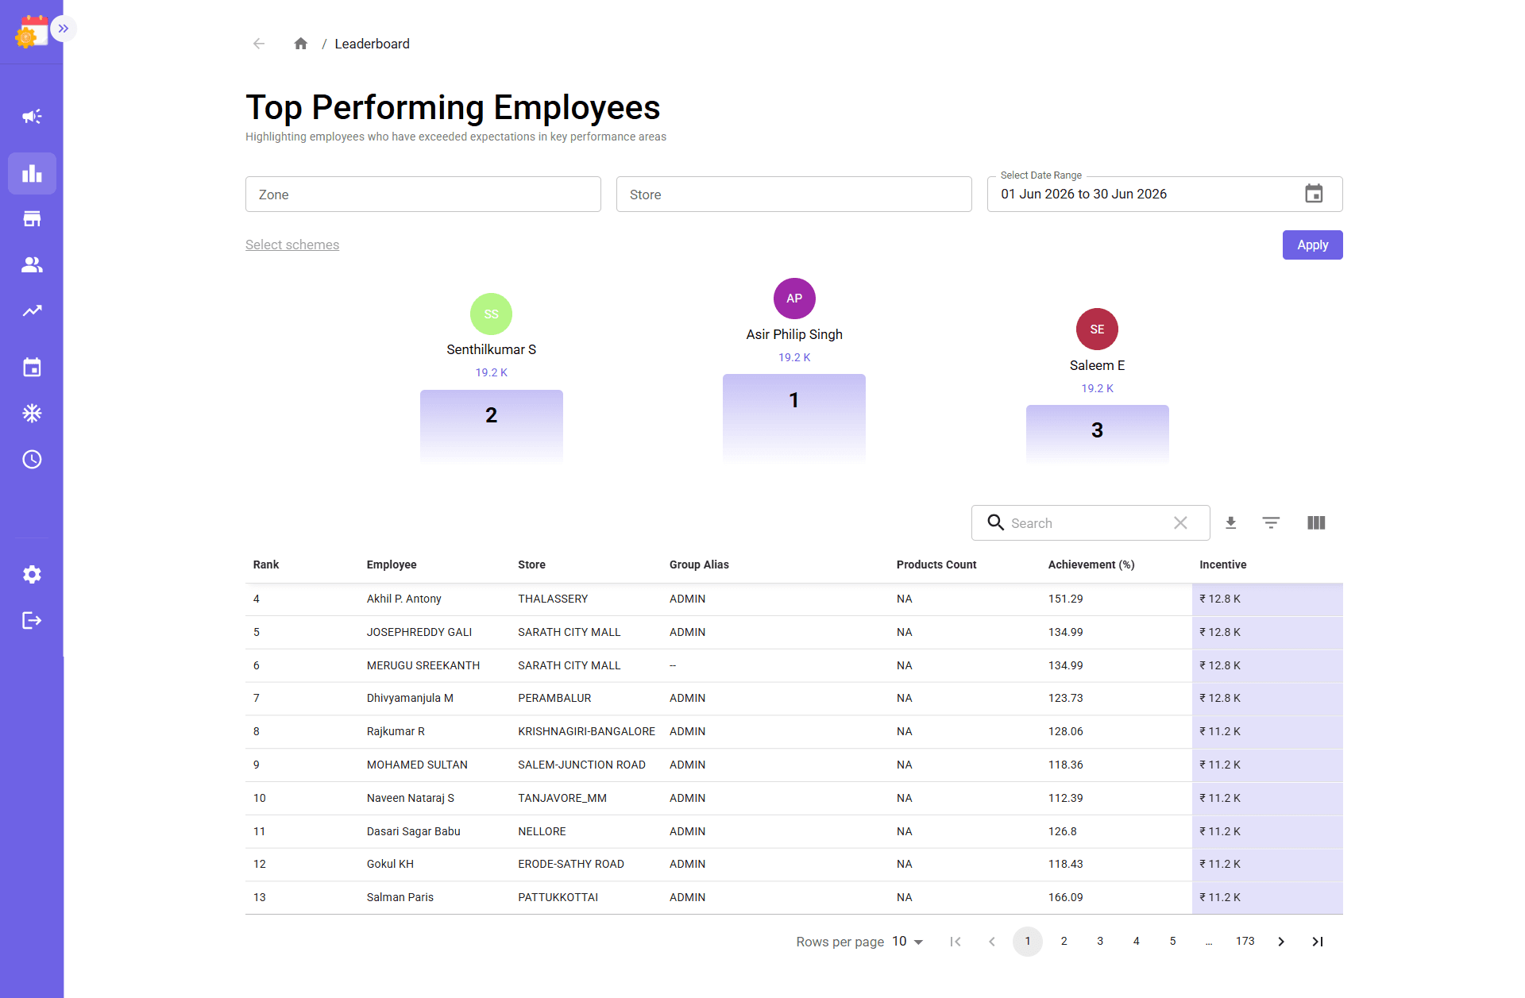Viewport: 1525px width, 998px height.
Task: Open the employees people icon in sidebar
Action: click(x=32, y=265)
